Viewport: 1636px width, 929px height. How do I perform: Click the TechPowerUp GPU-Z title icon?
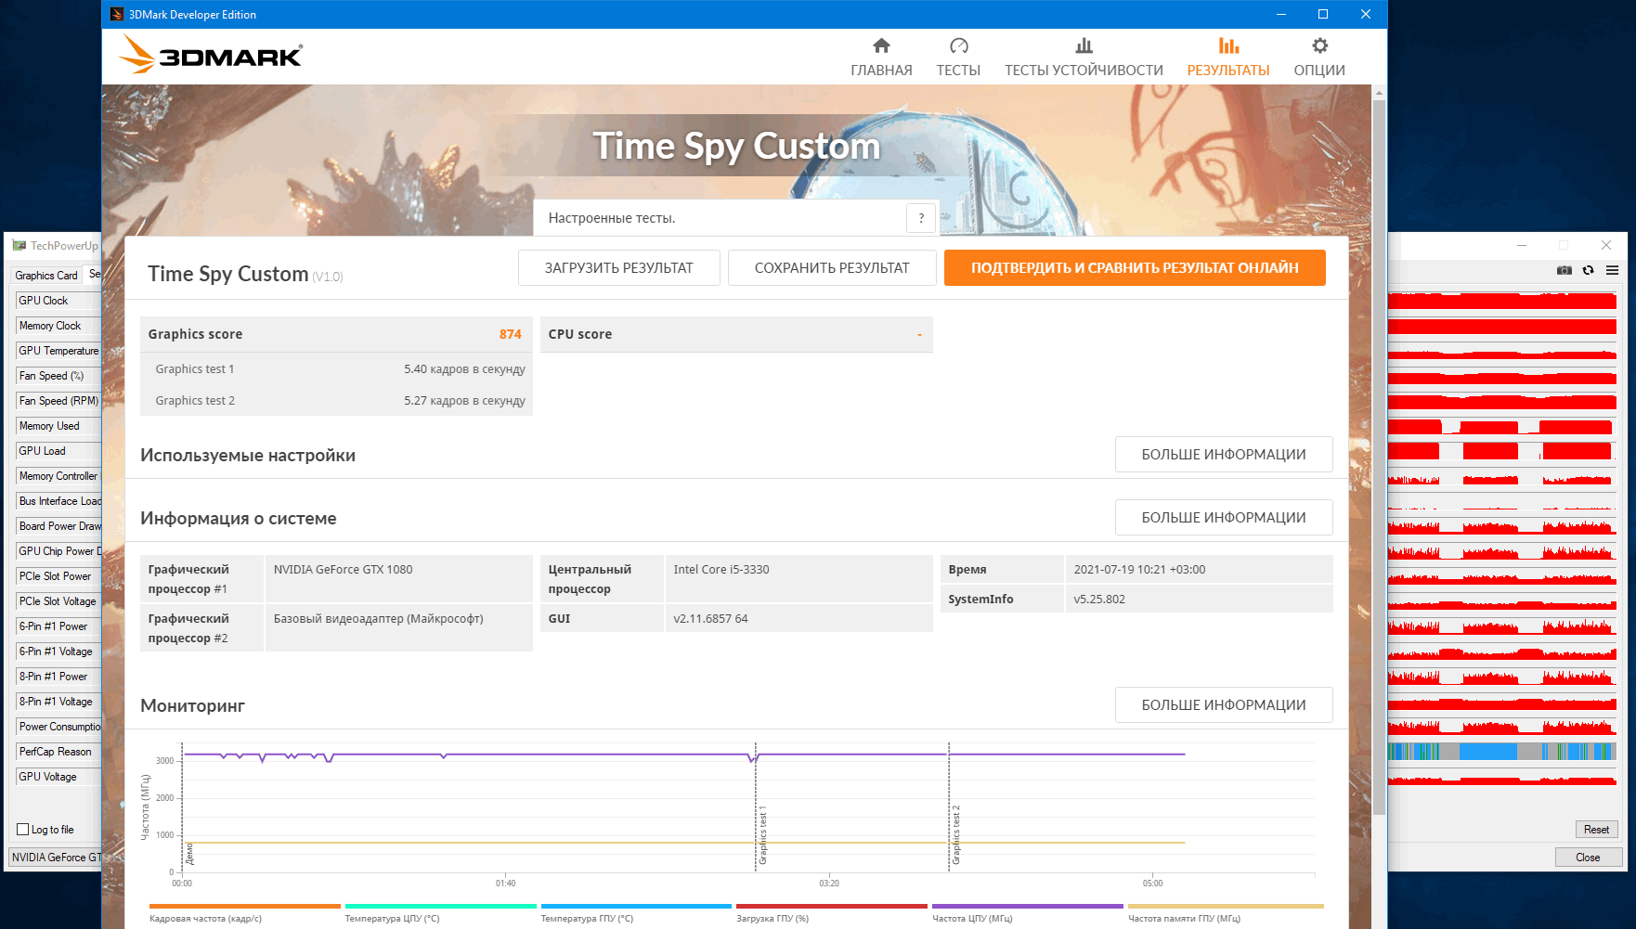19,246
